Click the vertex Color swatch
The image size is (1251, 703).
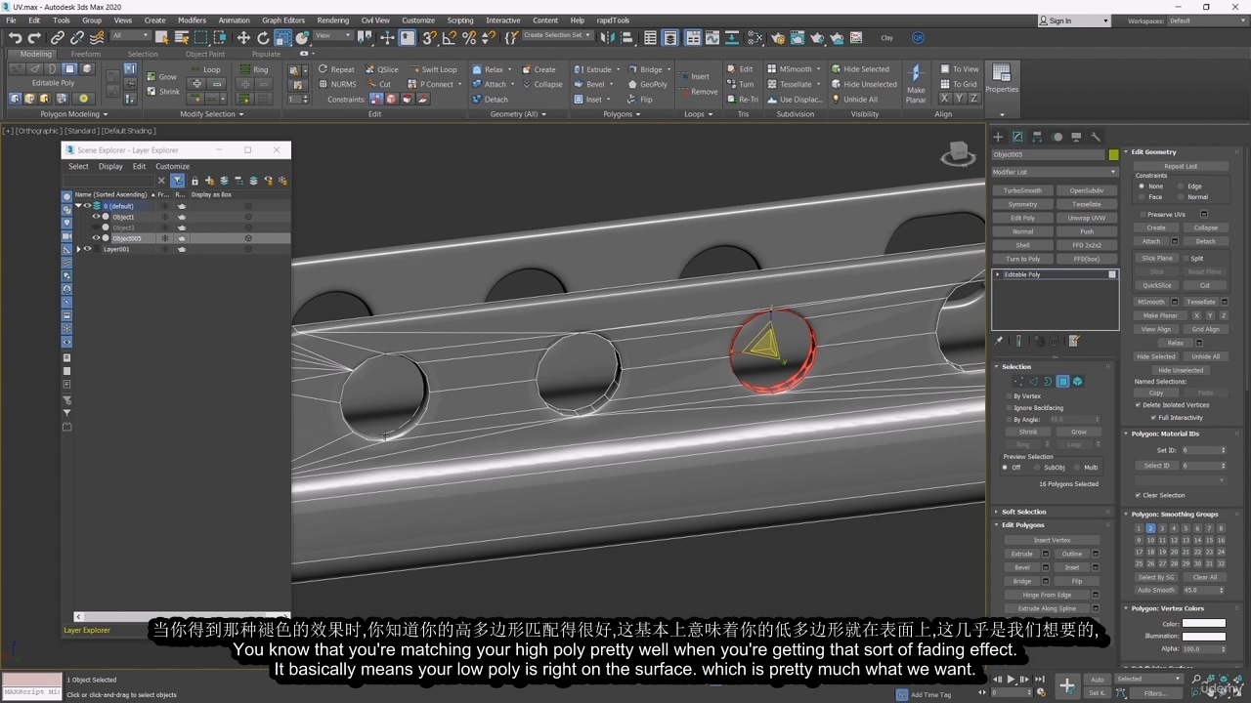[1203, 623]
